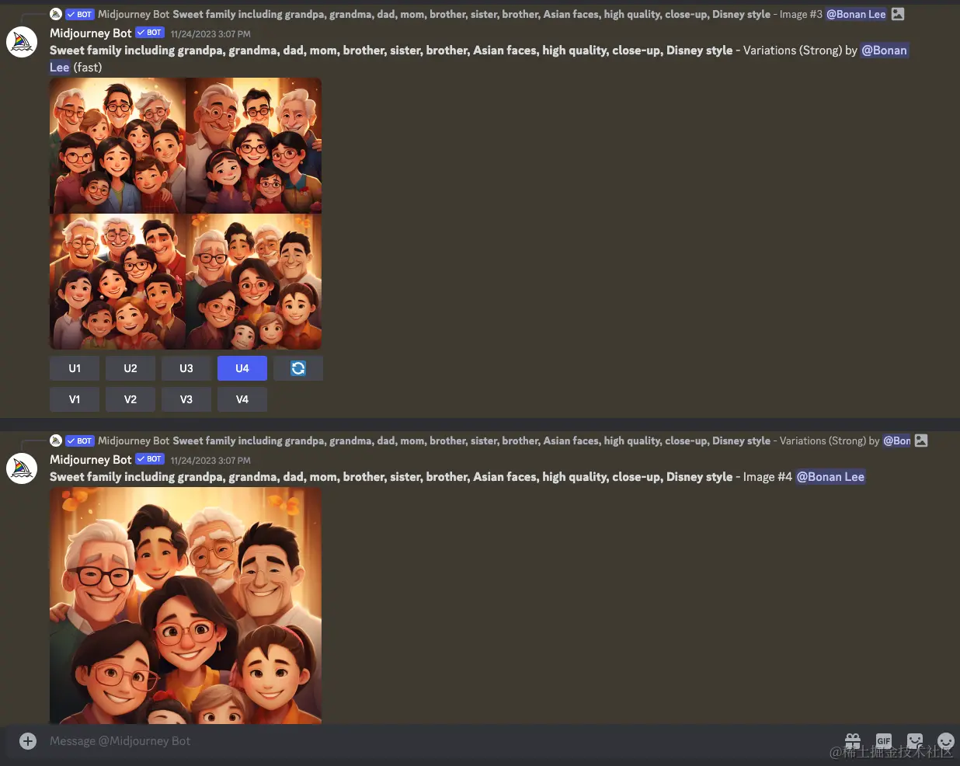Click the Midjourney Bot sailboat avatar in second message

[22, 468]
